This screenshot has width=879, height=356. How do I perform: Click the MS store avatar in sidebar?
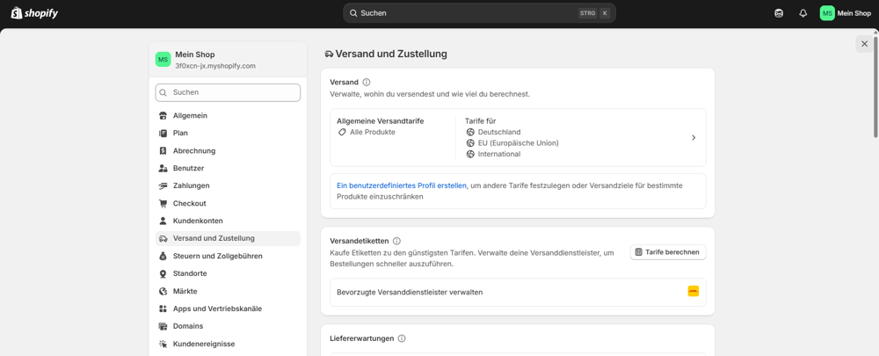(x=163, y=60)
